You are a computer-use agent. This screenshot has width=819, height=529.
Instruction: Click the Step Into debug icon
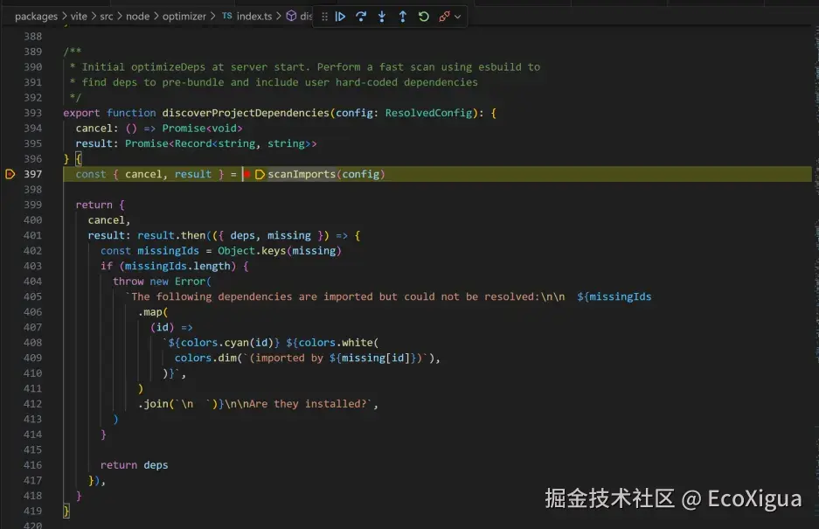point(382,17)
